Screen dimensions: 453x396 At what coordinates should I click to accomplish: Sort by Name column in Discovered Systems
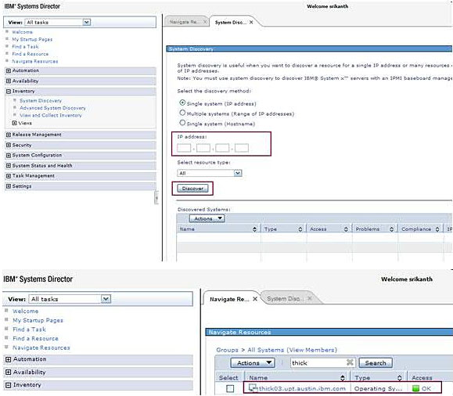[x=254, y=229]
